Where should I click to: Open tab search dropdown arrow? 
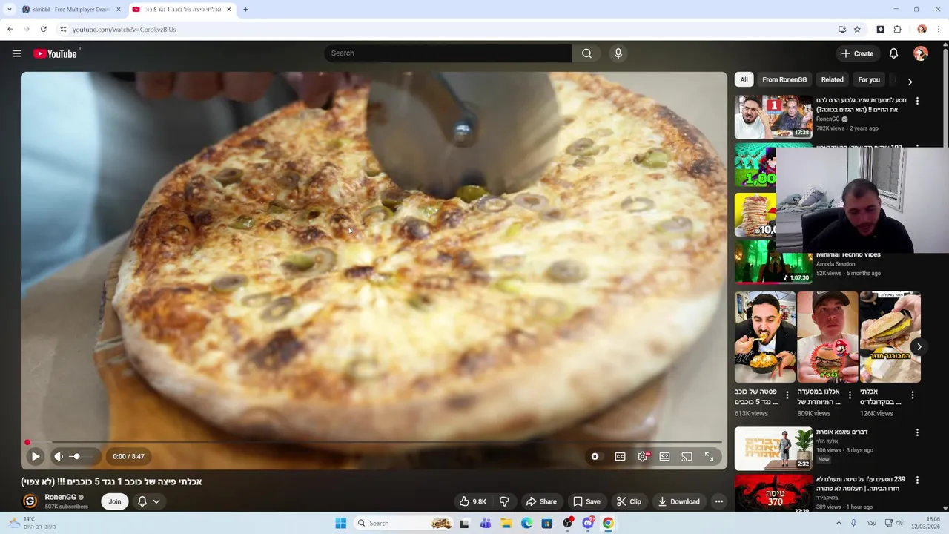pyautogui.click(x=9, y=10)
